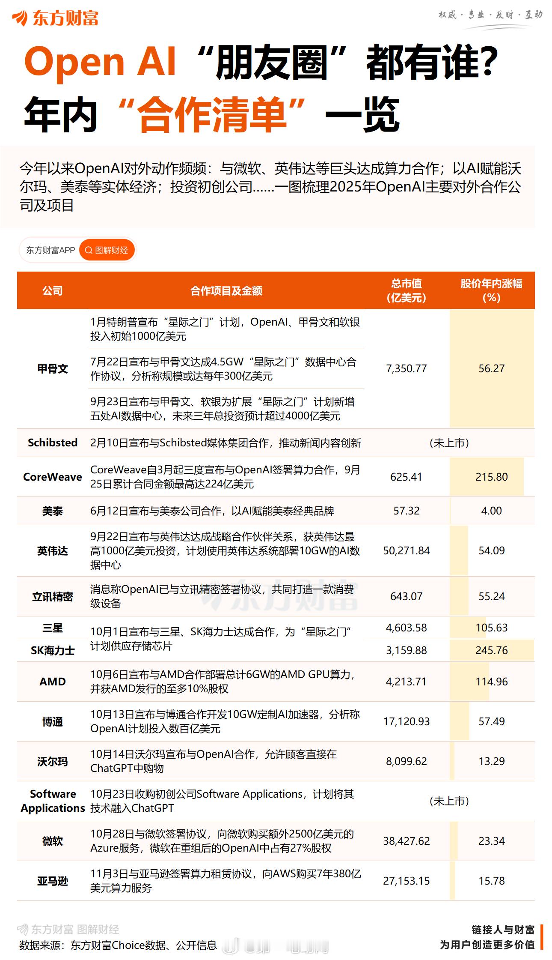The width and height of the screenshot is (552, 960).
Task: Click the 10月28日 Azure服务 description
Action: 222,841
